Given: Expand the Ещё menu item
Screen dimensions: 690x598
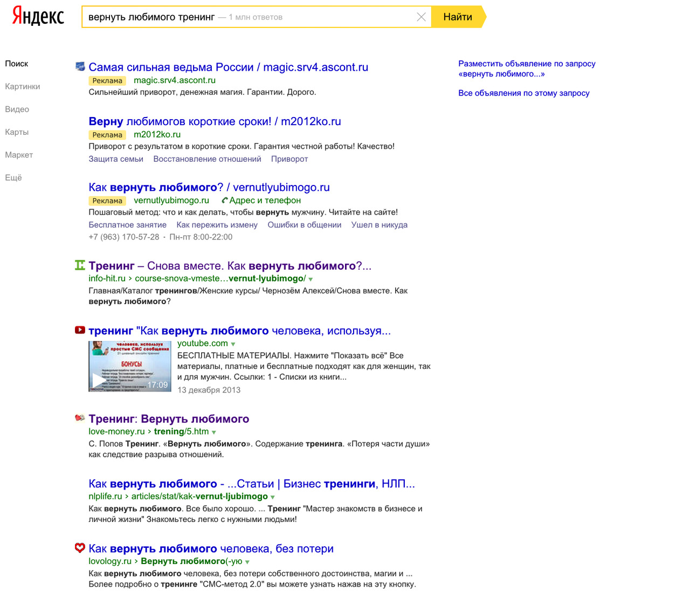Looking at the screenshot, I should 13,177.
